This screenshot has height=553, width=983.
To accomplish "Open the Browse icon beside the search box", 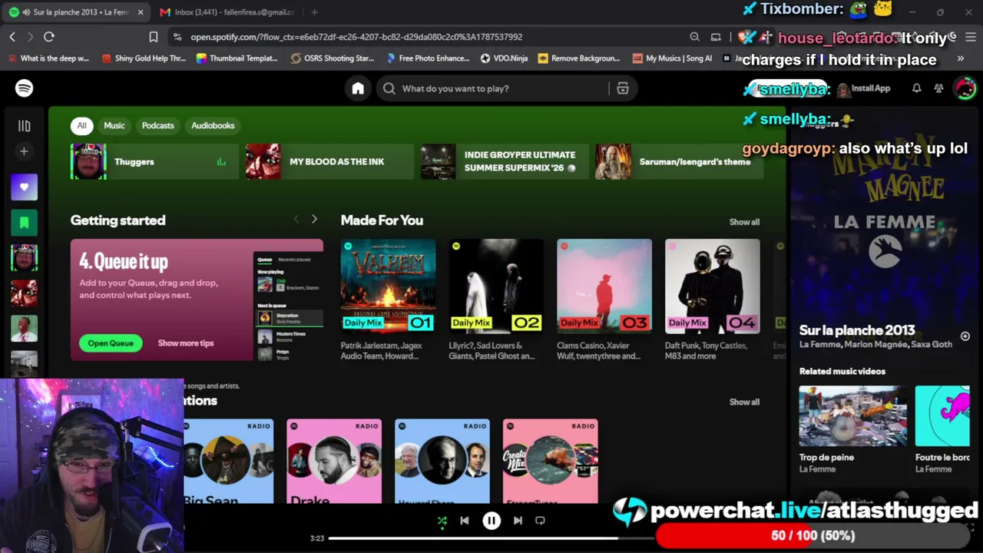I will pos(623,88).
